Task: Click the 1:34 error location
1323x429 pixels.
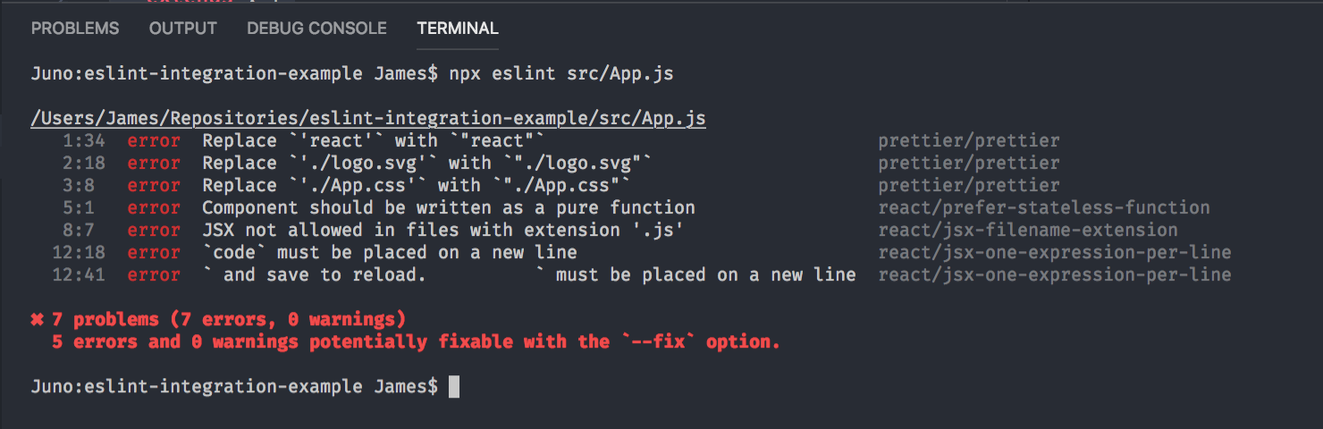Action: pyautogui.click(x=84, y=140)
